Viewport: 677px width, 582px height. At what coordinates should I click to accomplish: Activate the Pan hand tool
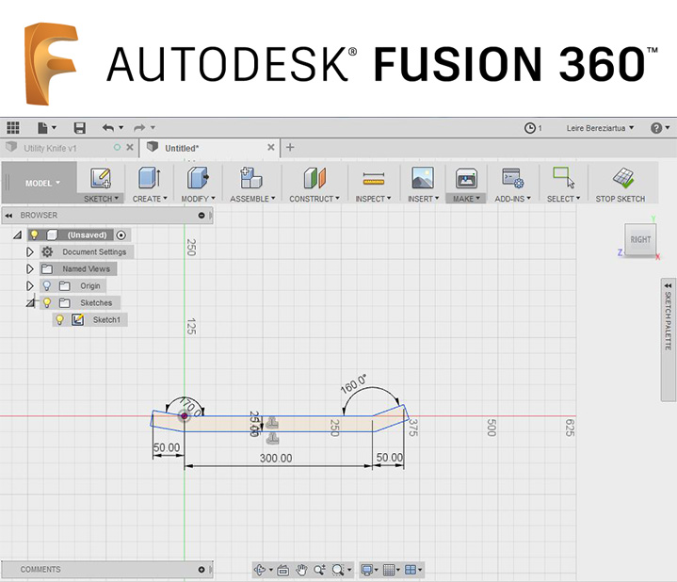point(301,571)
